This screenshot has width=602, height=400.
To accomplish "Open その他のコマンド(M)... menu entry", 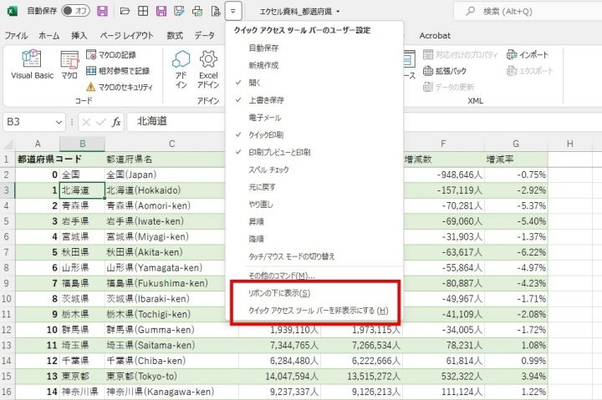I will pyautogui.click(x=314, y=276).
